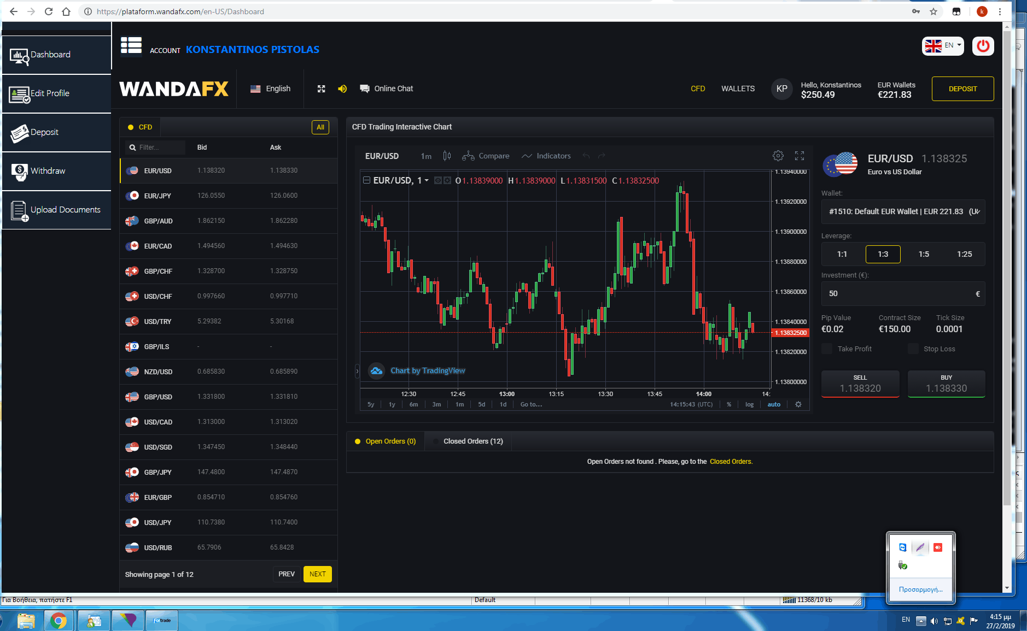This screenshot has width=1027, height=631.
Task: Click the fullscreen expand icon near English
Action: (x=321, y=89)
